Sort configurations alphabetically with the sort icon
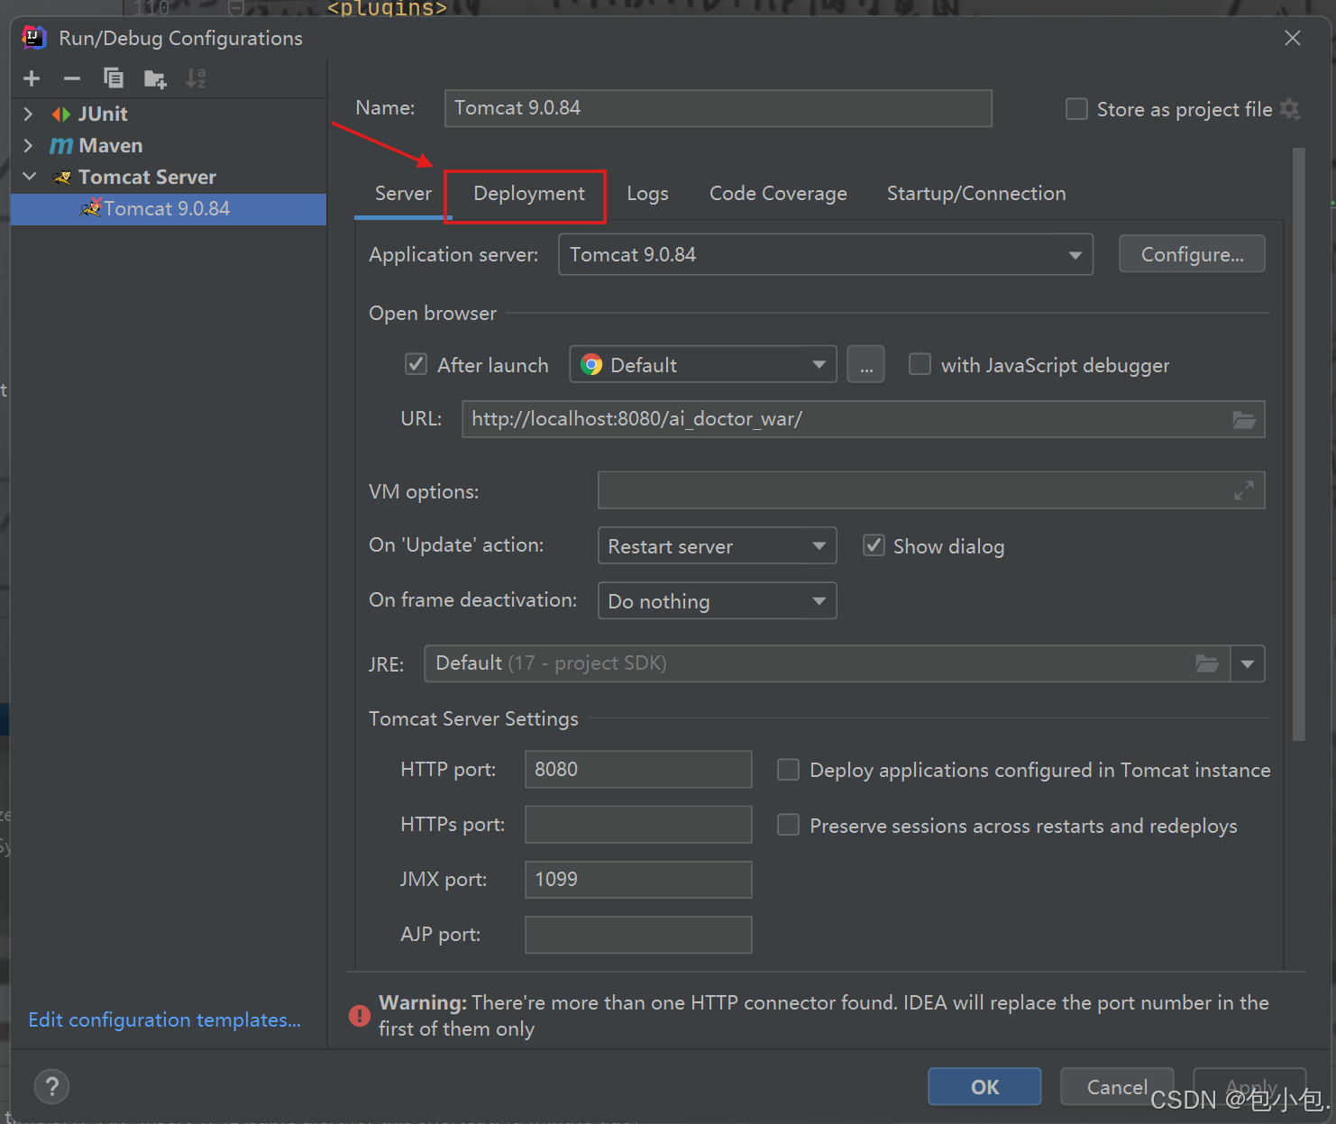The height and width of the screenshot is (1124, 1336). tap(196, 78)
